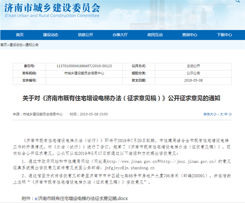Click URL http://www.jinan.gov.cn in paragraph
Image resolution: width=245 pixels, height=203 pixels.
[x=132, y=162]
